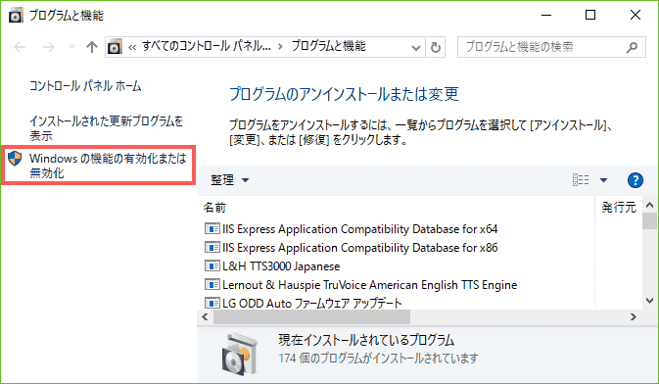Open the recent locations dropdown arrow
The image size is (659, 384).
[x=71, y=47]
